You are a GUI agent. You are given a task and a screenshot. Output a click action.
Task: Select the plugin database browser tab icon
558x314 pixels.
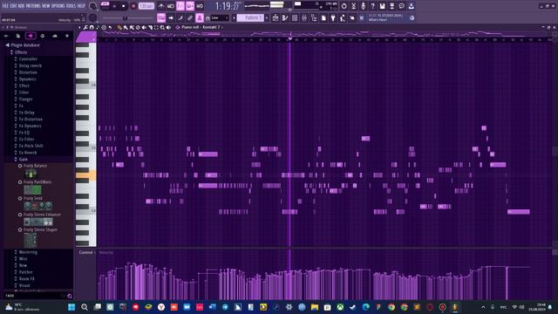(31, 36)
